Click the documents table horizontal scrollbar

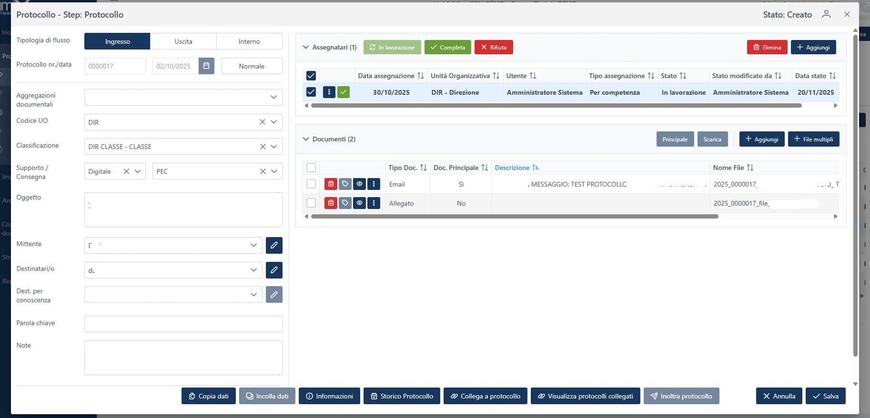[x=515, y=217]
